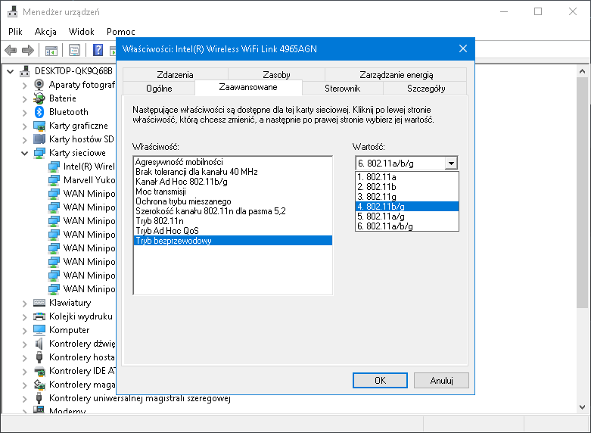Click the OK button

380,380
